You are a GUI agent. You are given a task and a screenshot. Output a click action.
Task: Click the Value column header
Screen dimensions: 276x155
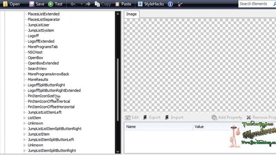pos(199,127)
